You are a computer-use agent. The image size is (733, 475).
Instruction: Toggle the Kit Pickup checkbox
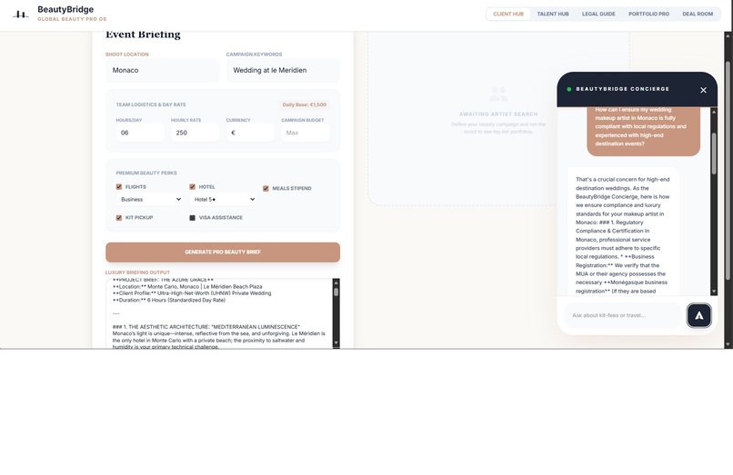tap(119, 218)
